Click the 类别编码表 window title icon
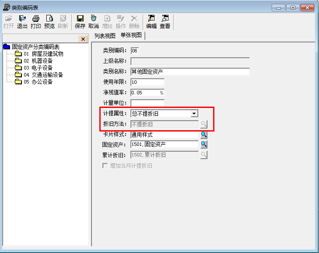Viewport: 319px width, 253px height. (x=7, y=7)
